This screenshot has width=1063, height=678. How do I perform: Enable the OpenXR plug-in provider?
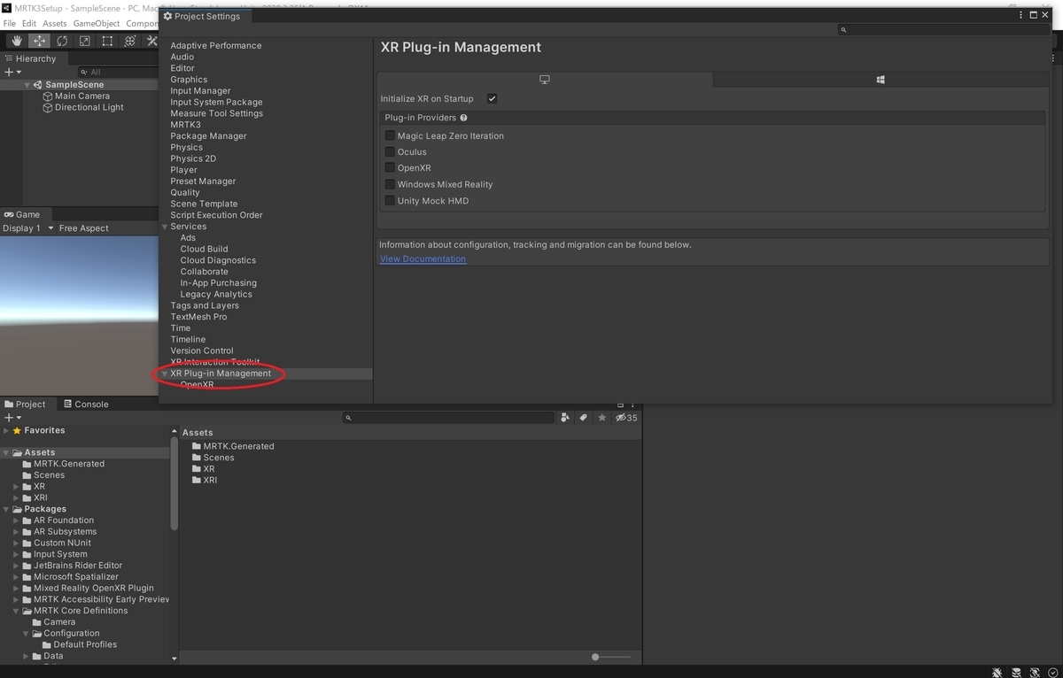click(x=390, y=167)
